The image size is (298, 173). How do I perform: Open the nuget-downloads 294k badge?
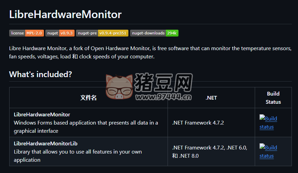click(x=154, y=33)
